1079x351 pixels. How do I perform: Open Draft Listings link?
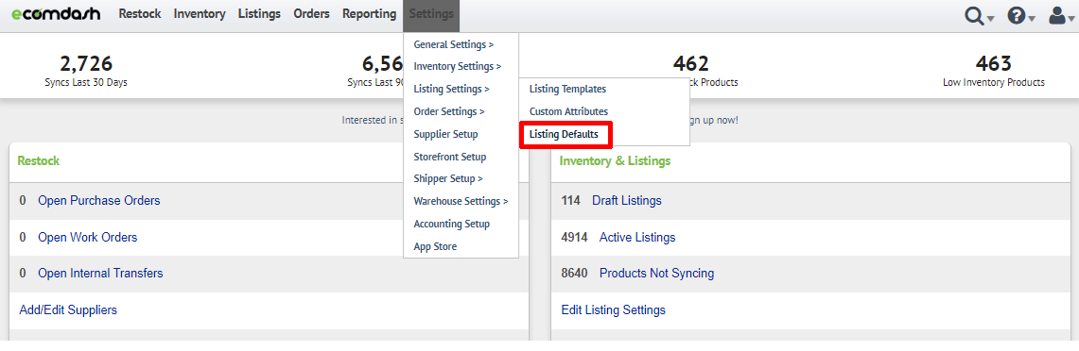coord(626,201)
